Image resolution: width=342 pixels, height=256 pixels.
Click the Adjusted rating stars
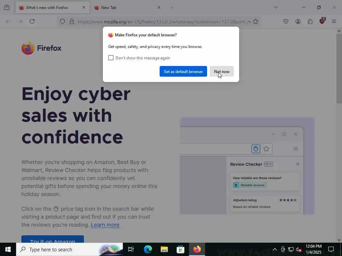pos(288,200)
